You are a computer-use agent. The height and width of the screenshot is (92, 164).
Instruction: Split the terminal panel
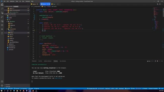tap(155, 61)
